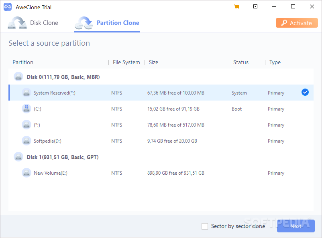Switch to the Disk Clone tab
This screenshot has height=238, width=322.
[33, 23]
